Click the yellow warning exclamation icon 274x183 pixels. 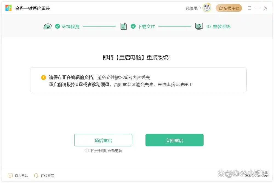[x=43, y=78]
